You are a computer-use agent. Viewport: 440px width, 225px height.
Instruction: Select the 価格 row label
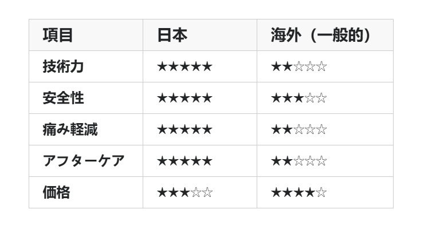tap(56, 192)
